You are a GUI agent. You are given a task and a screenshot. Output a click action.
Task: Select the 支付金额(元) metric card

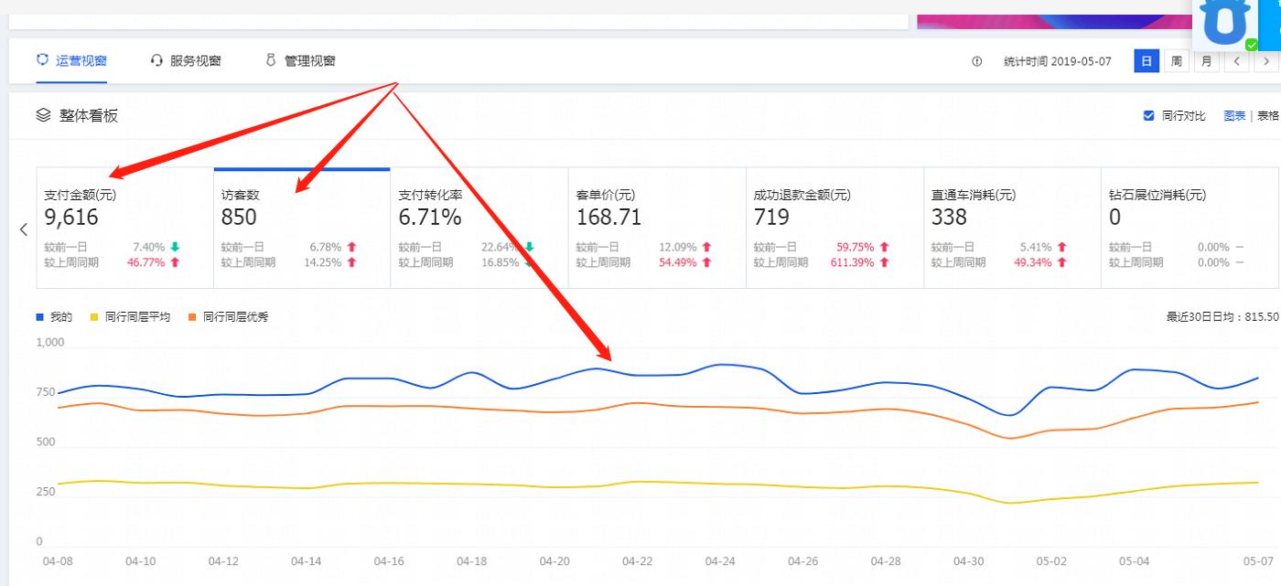[x=124, y=229]
